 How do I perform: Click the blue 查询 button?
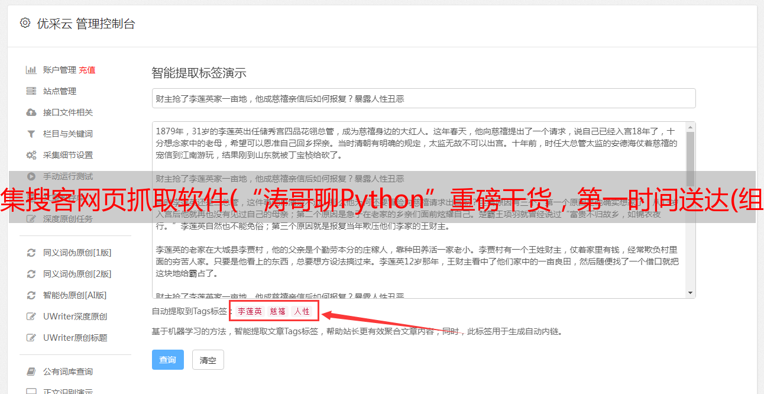pos(167,360)
